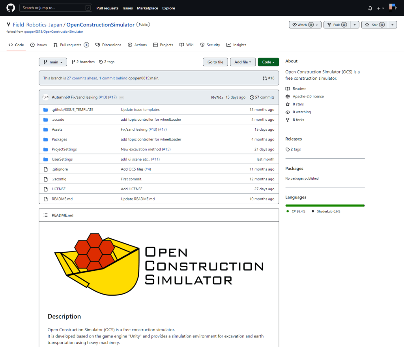Expand the green Code dropdown
This screenshot has height=347, width=404.
tap(268, 62)
